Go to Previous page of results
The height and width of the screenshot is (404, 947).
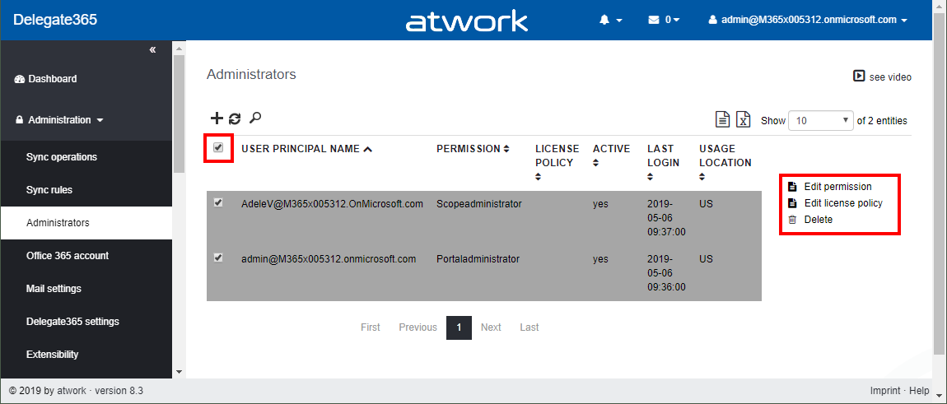click(x=418, y=327)
